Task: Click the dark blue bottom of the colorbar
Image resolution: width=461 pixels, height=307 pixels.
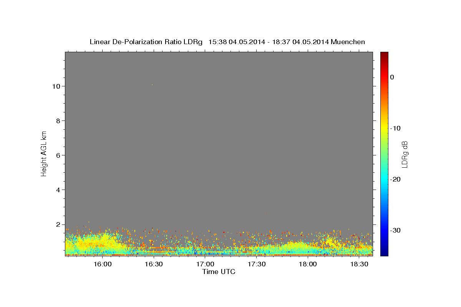Action: coord(384,253)
